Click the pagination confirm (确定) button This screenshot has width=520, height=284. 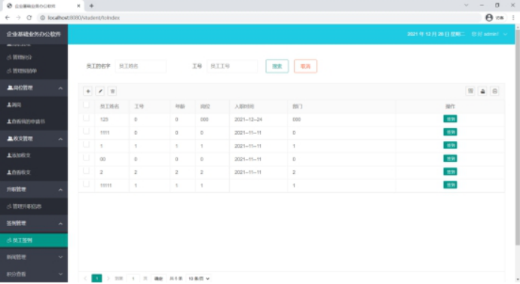tap(158, 279)
